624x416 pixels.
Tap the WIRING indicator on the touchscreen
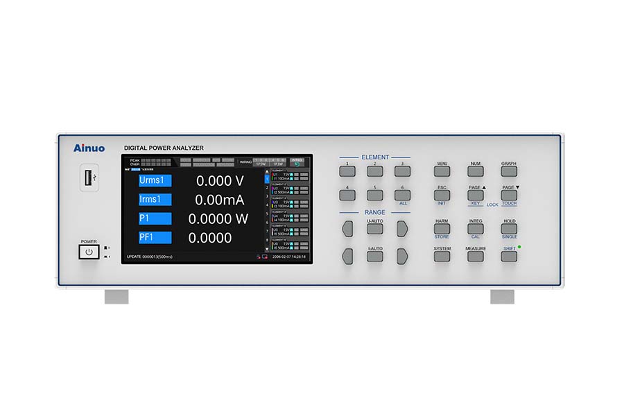point(246,161)
